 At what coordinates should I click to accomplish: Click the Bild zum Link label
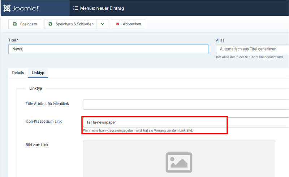tap(37, 145)
